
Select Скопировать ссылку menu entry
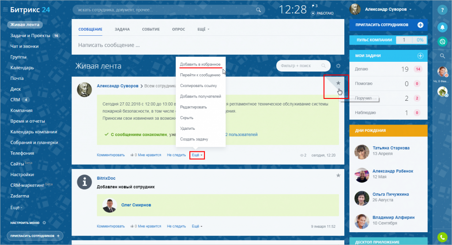(198, 86)
